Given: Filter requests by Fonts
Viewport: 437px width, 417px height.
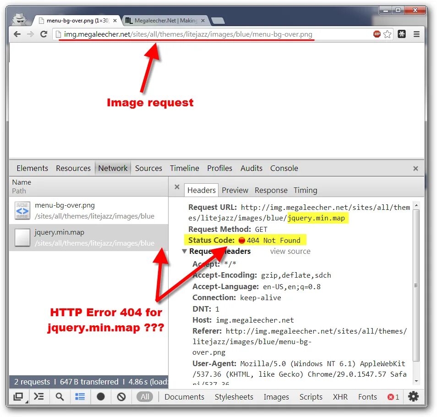Looking at the screenshot, I should 367,397.
